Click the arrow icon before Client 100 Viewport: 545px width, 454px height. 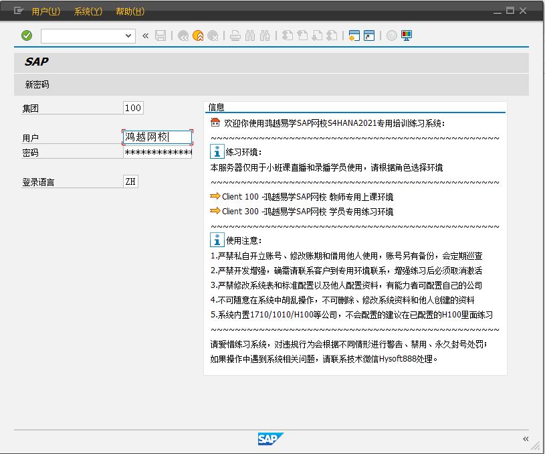215,196
